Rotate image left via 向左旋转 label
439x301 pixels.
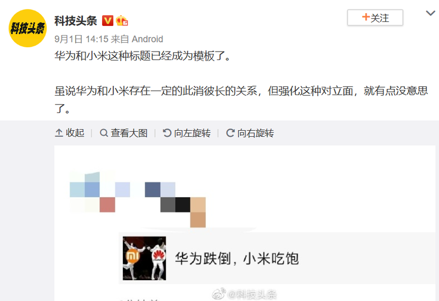click(193, 133)
